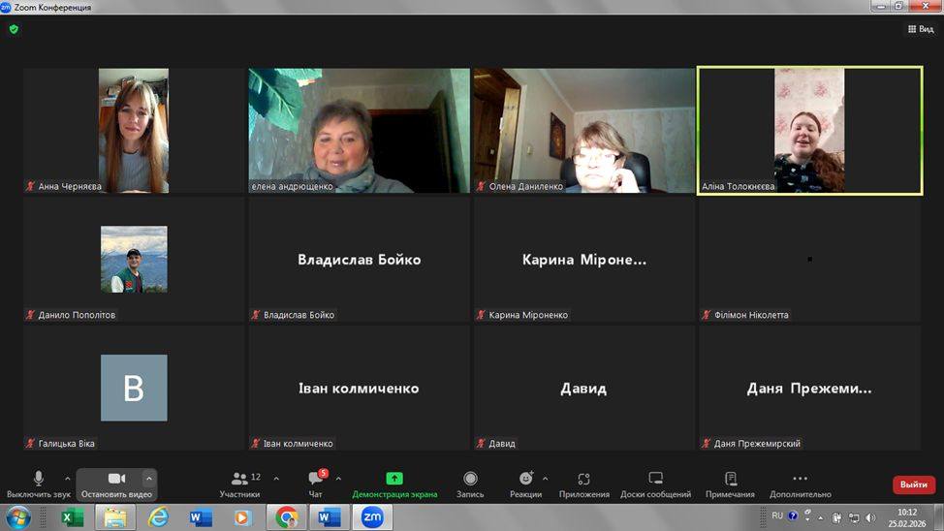Mute microphone with Выключить звук
This screenshot has width=944, height=531.
[38, 483]
